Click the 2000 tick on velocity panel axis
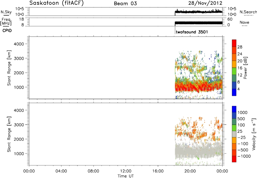Viewport: 257px width, 178px height. pos(19,139)
